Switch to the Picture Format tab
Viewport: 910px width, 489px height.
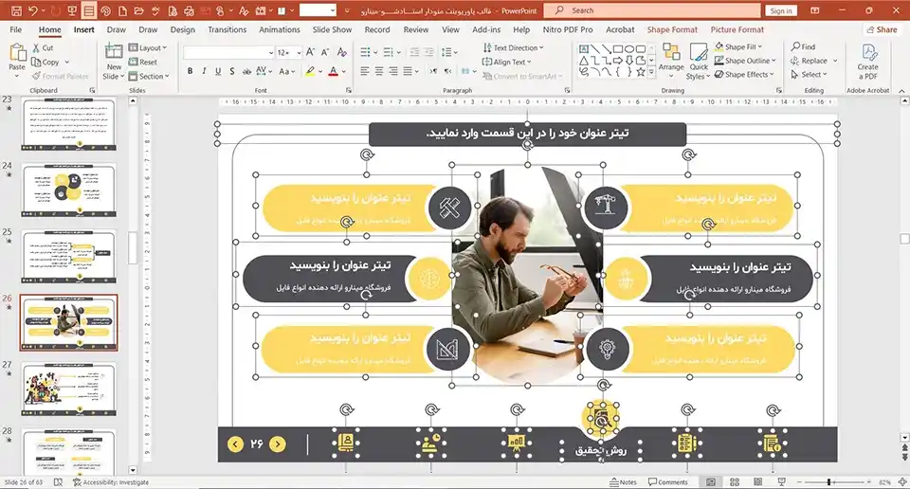pos(737,29)
